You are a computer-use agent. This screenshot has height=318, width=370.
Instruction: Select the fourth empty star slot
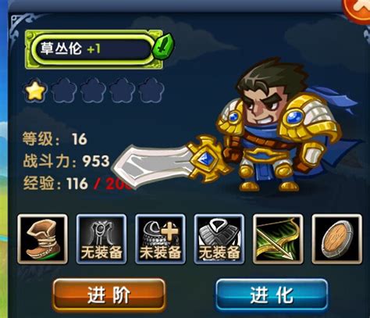tap(122, 91)
